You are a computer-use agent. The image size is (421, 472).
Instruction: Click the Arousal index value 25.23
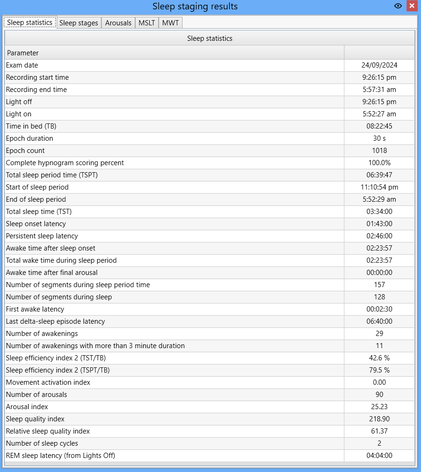tap(379, 407)
